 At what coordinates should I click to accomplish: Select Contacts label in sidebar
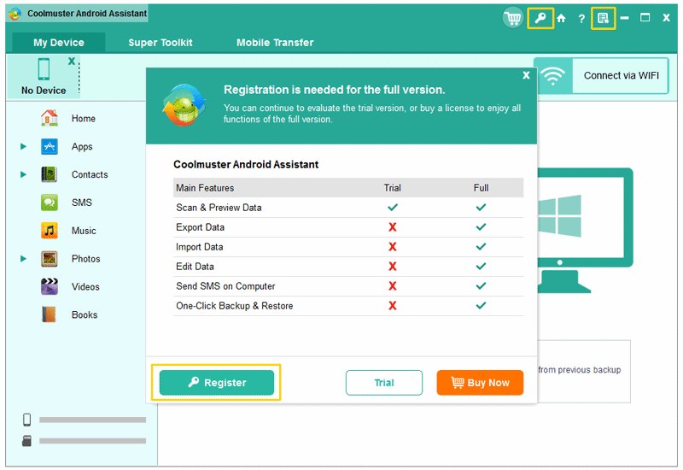click(x=90, y=174)
